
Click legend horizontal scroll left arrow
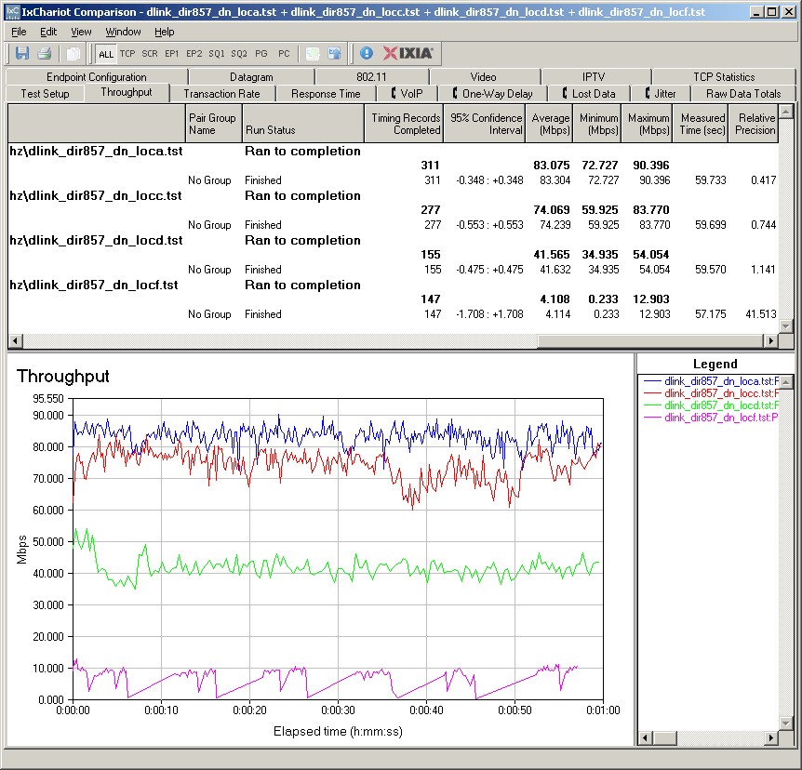click(x=645, y=737)
